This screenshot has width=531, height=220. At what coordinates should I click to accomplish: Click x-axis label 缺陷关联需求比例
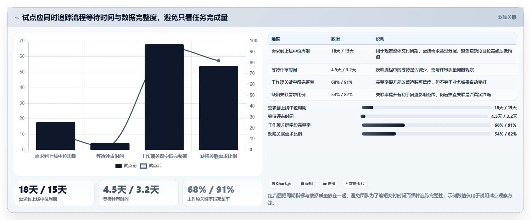pyautogui.click(x=218, y=156)
